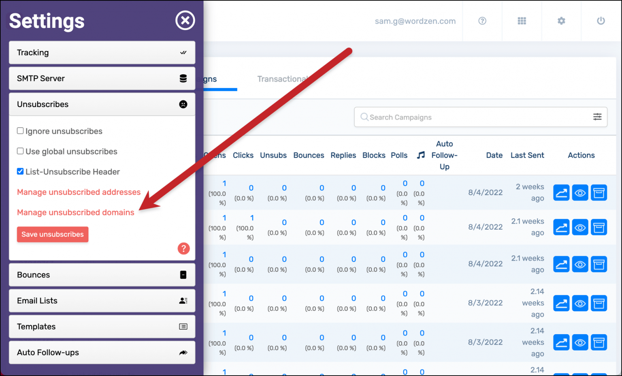Click the Templates document icon
This screenshot has height=376, width=622.
pyautogui.click(x=183, y=327)
